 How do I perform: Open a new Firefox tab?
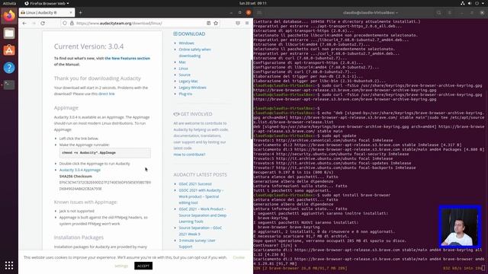click(80, 13)
